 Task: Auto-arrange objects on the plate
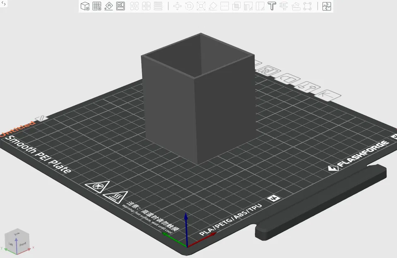click(120, 6)
